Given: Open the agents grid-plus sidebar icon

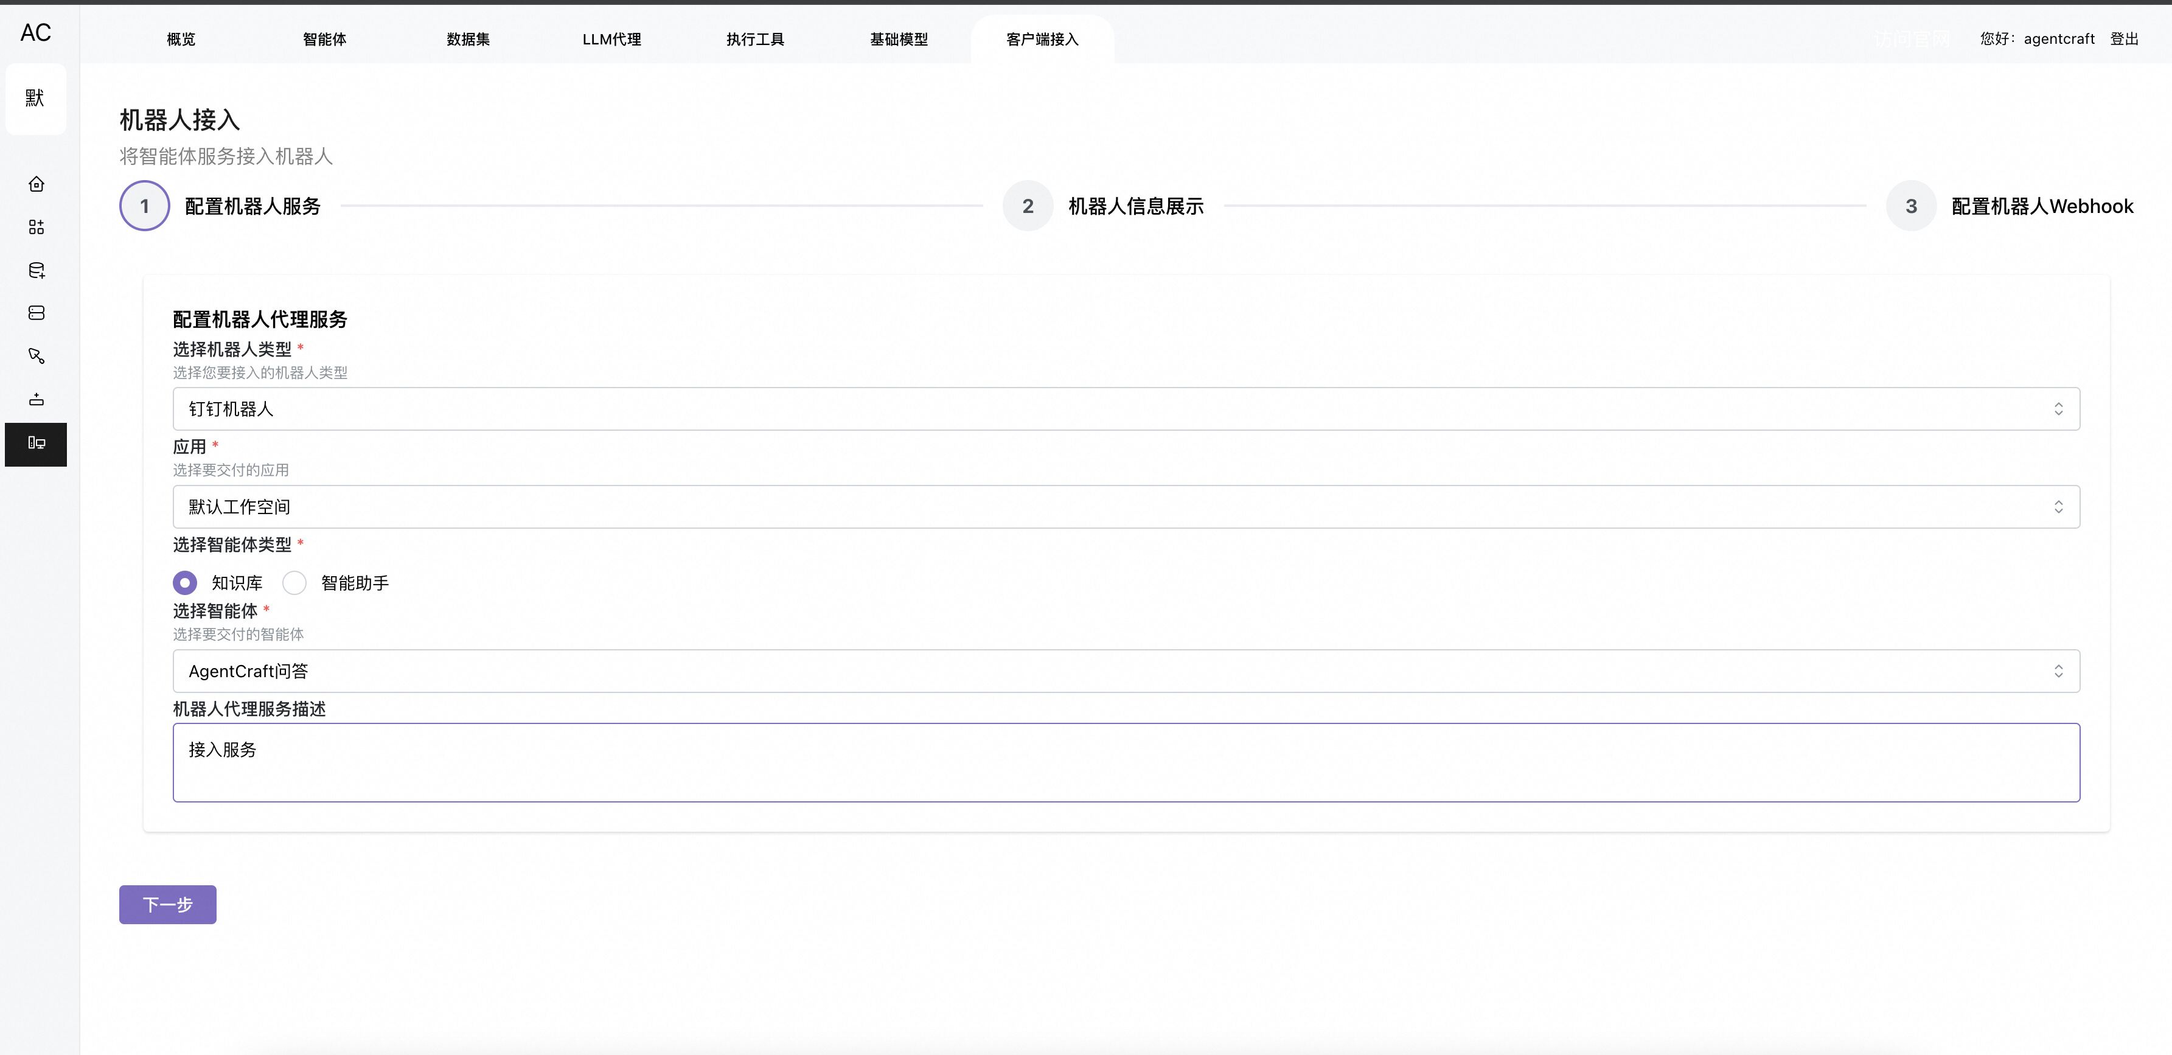Looking at the screenshot, I should point(37,227).
